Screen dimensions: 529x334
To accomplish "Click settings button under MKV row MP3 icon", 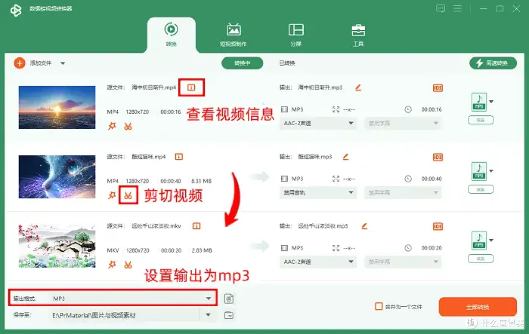I will (481, 259).
